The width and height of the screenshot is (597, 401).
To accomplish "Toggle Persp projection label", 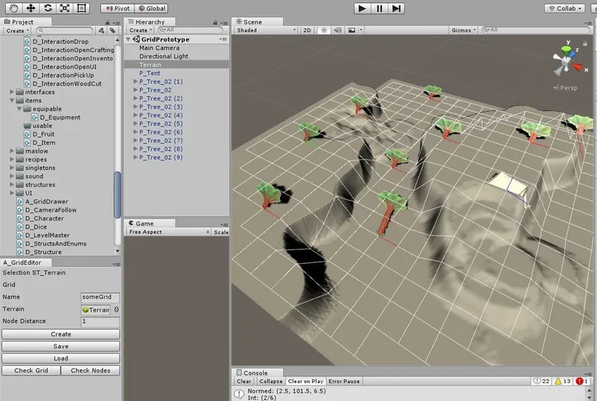I will (566, 88).
